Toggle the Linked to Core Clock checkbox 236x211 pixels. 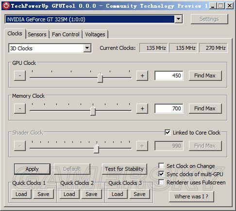(x=168, y=133)
